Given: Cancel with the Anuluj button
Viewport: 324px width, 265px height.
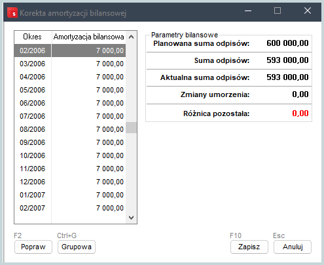Looking at the screenshot, I should (293, 247).
